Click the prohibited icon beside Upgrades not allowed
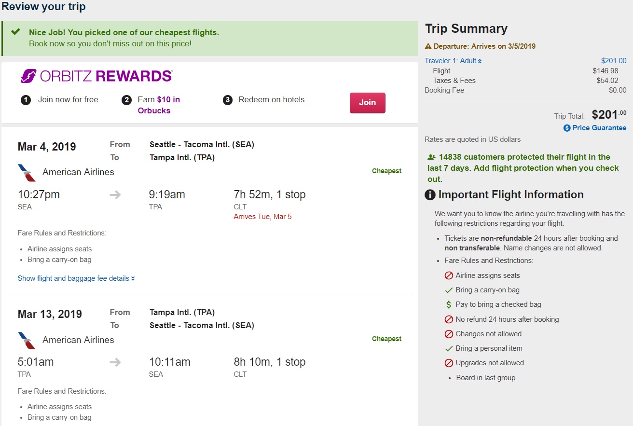This screenshot has height=426, width=633. click(x=449, y=363)
